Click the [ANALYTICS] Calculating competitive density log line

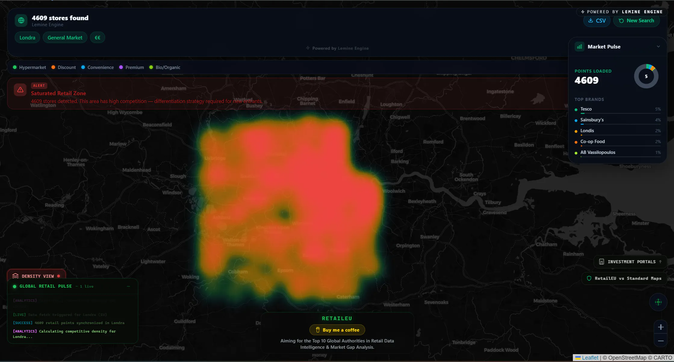tap(64, 334)
